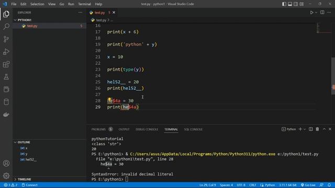This screenshot has height=188, width=335.
Task: Open the Run menu
Action: point(71,4)
